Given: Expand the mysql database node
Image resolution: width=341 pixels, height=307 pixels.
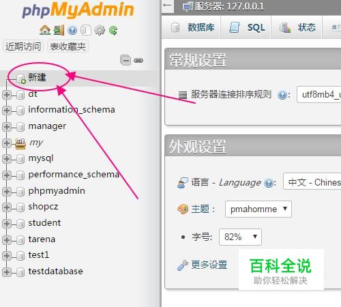Looking at the screenshot, I should 7,159.
